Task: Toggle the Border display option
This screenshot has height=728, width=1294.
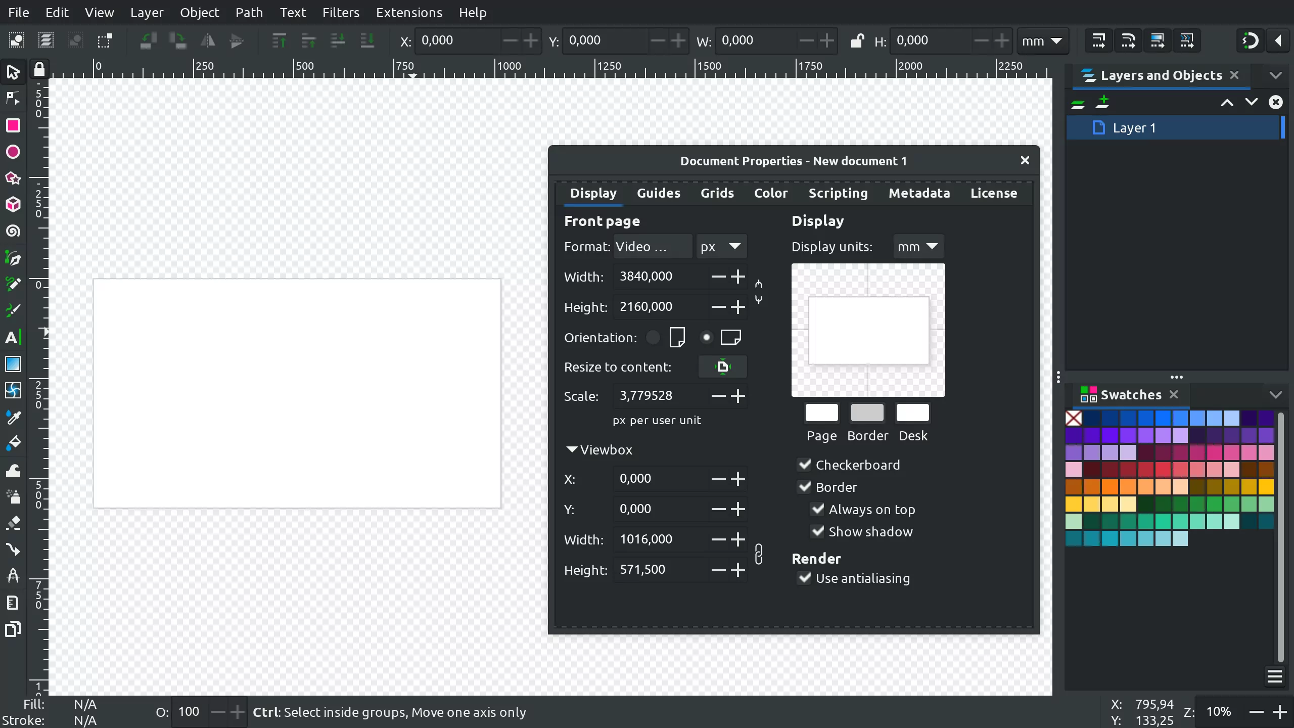Action: point(805,486)
